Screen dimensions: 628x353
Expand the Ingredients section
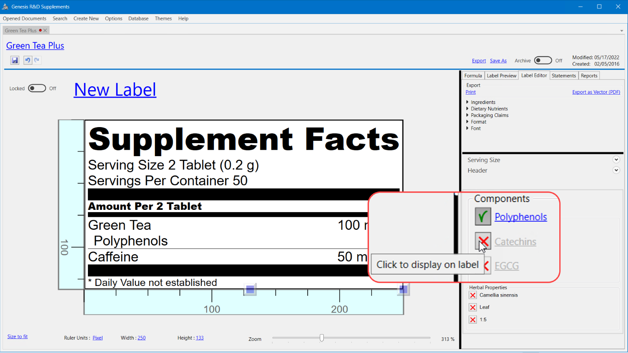coord(467,102)
